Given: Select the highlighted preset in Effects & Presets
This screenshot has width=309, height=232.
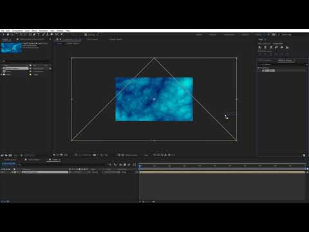Looking at the screenshot, I should pyautogui.click(x=268, y=70).
